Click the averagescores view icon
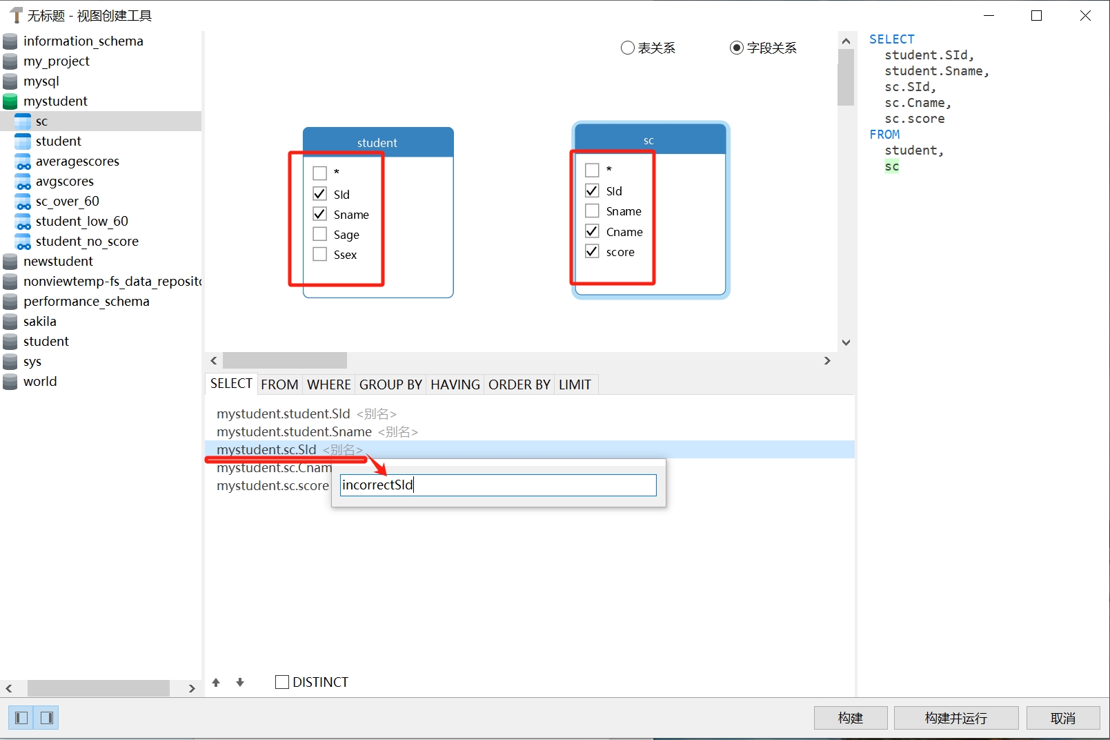The height and width of the screenshot is (740, 1110). click(x=23, y=162)
